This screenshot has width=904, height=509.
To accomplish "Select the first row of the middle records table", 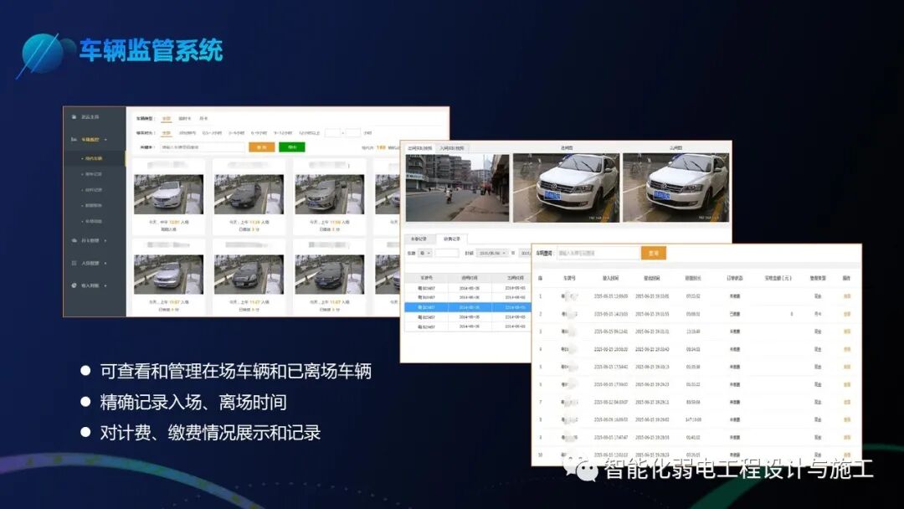I will coord(468,288).
